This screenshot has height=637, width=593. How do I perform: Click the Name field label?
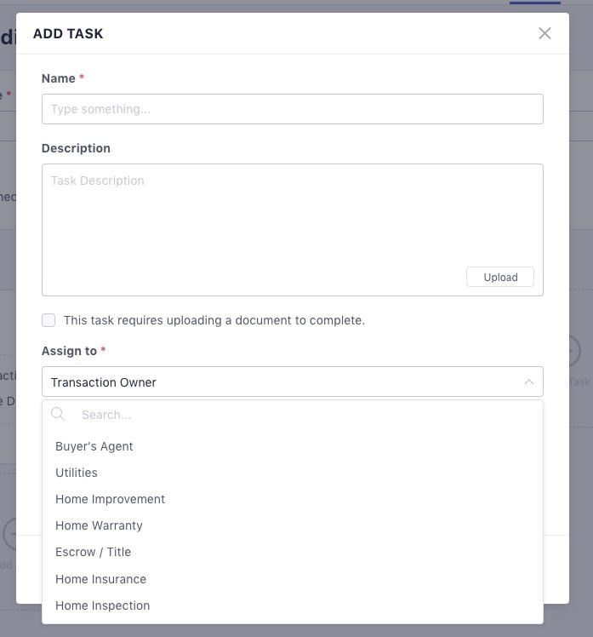pyautogui.click(x=59, y=78)
